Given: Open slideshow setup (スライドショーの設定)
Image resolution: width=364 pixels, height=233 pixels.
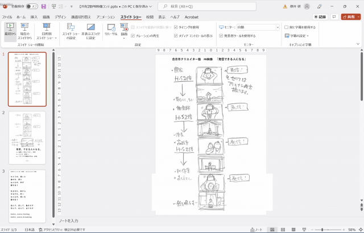Looking at the screenshot, I should click(x=71, y=31).
